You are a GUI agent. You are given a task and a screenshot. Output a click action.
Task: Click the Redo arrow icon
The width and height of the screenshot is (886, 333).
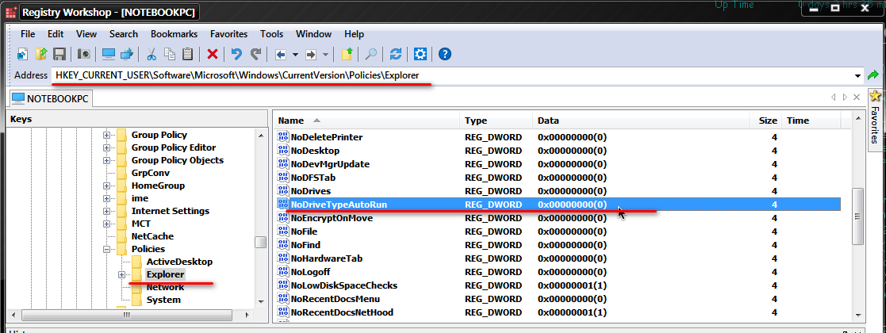(255, 54)
